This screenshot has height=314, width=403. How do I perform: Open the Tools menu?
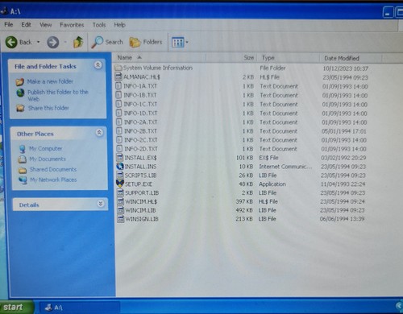click(x=99, y=25)
